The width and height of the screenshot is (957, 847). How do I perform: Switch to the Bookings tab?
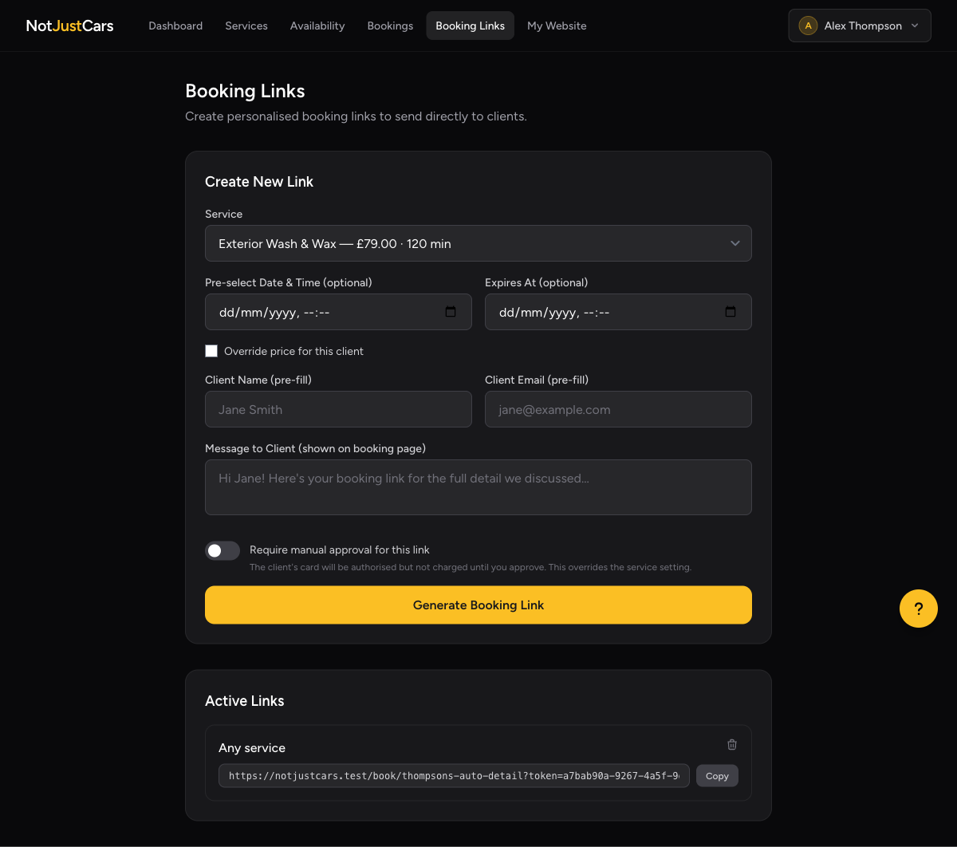click(390, 25)
